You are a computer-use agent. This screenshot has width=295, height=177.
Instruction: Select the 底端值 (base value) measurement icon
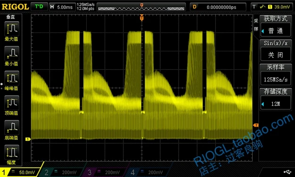click(12, 128)
